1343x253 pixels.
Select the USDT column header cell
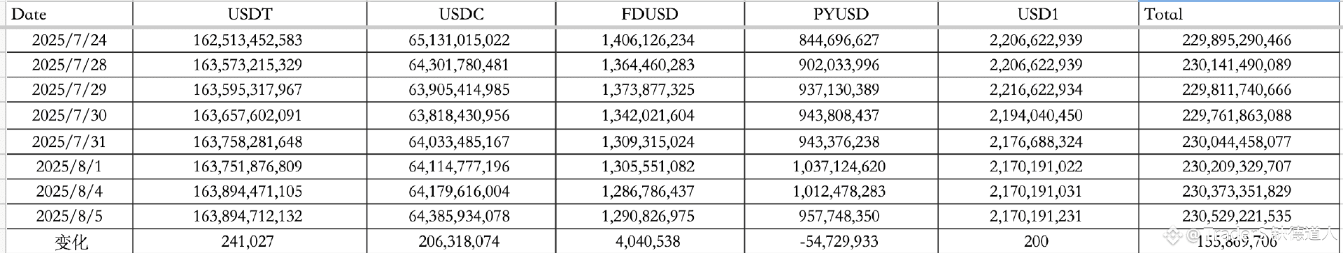tap(249, 14)
